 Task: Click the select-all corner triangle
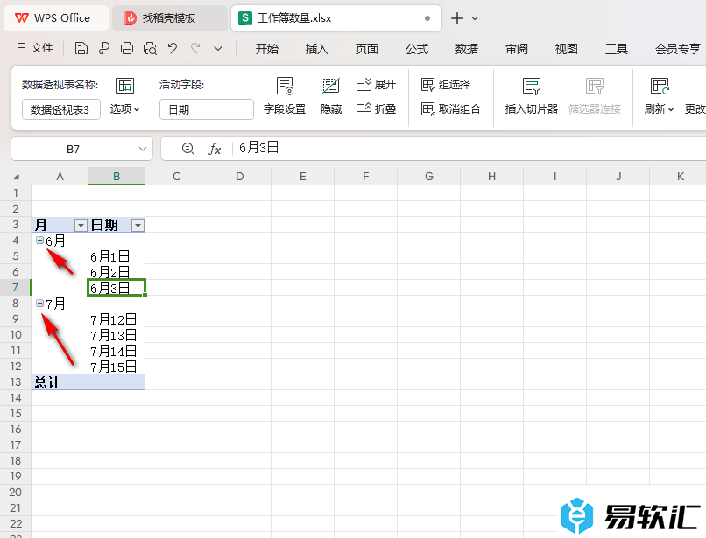17,177
